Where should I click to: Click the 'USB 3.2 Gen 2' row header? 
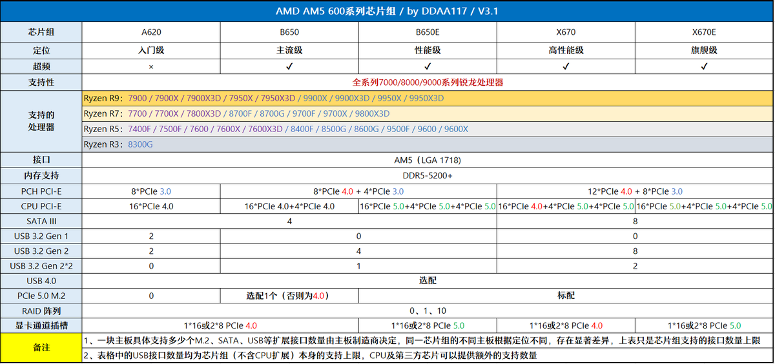(x=41, y=251)
